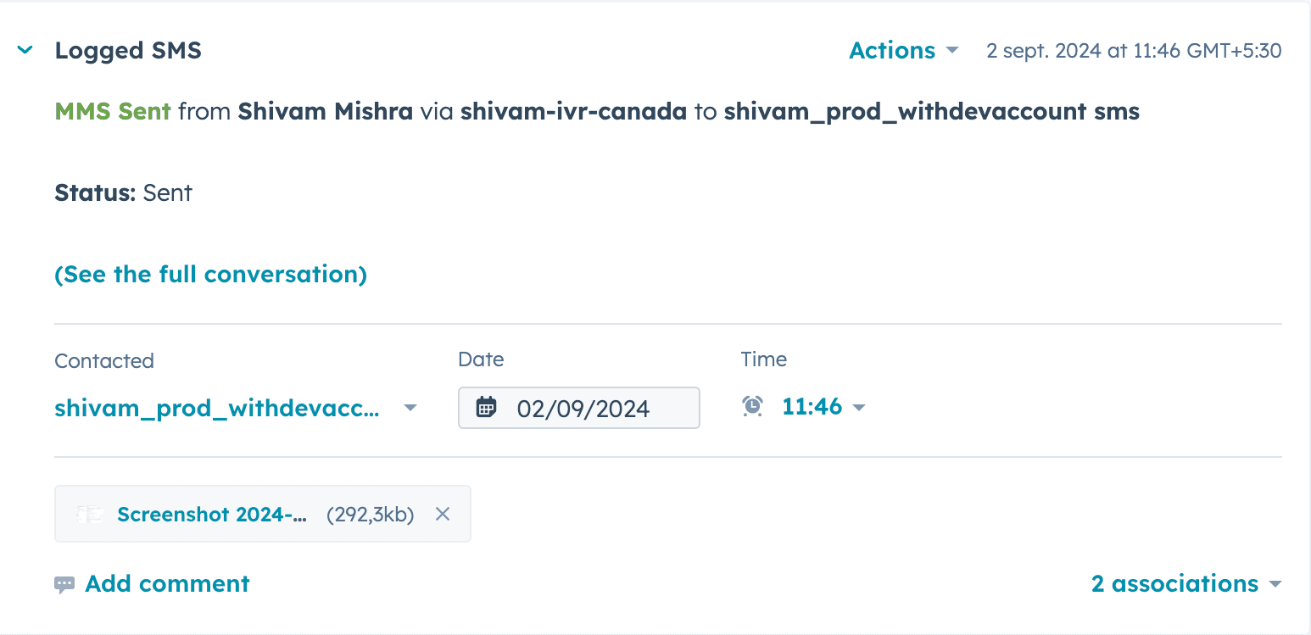Viewport: 1311px width, 635px height.
Task: Click the calendar icon in the Date field
Action: tap(486, 408)
